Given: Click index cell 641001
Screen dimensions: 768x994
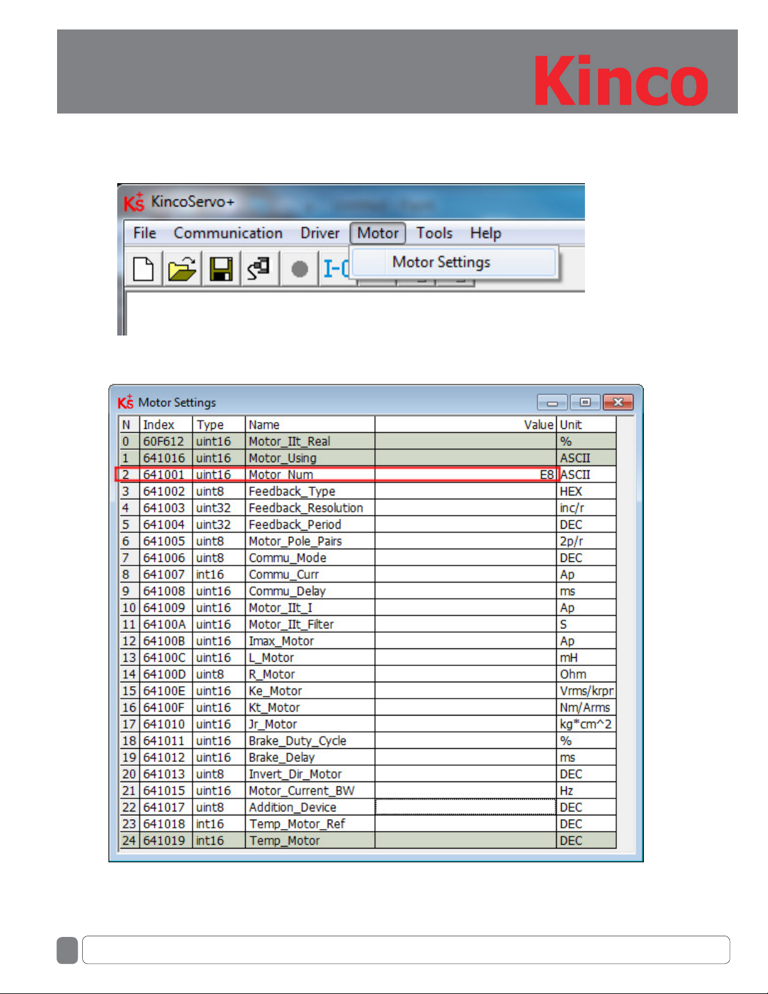Looking at the screenshot, I should coord(166,475).
